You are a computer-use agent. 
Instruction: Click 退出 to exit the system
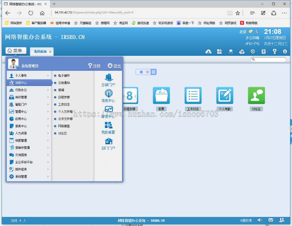114,66
